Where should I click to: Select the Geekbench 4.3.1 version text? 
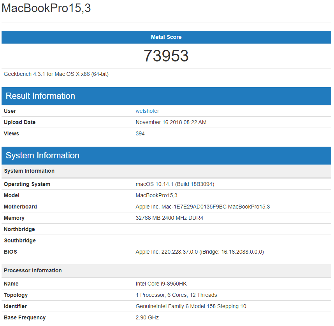(x=56, y=74)
